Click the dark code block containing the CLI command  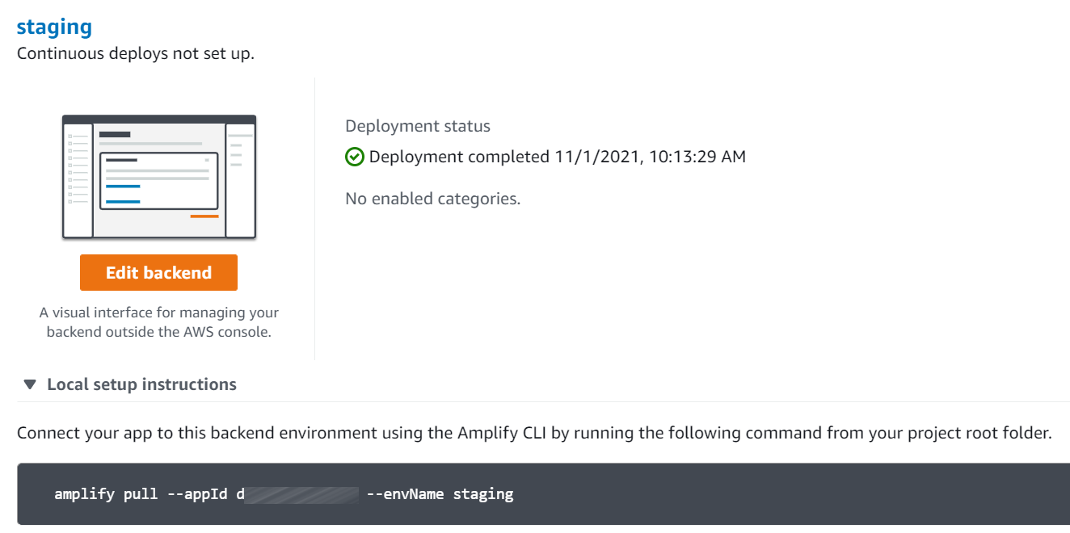click(533, 493)
